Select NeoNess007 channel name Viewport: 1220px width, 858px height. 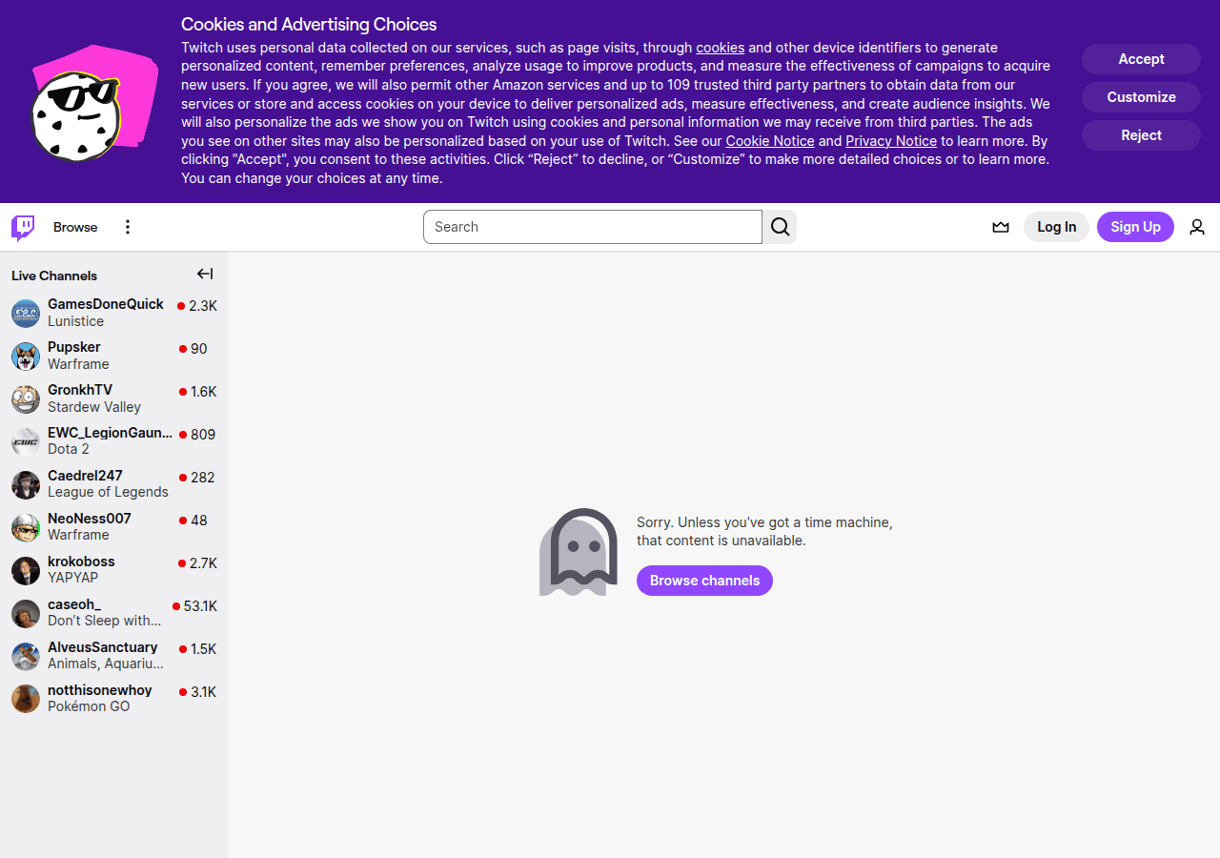coord(90,519)
